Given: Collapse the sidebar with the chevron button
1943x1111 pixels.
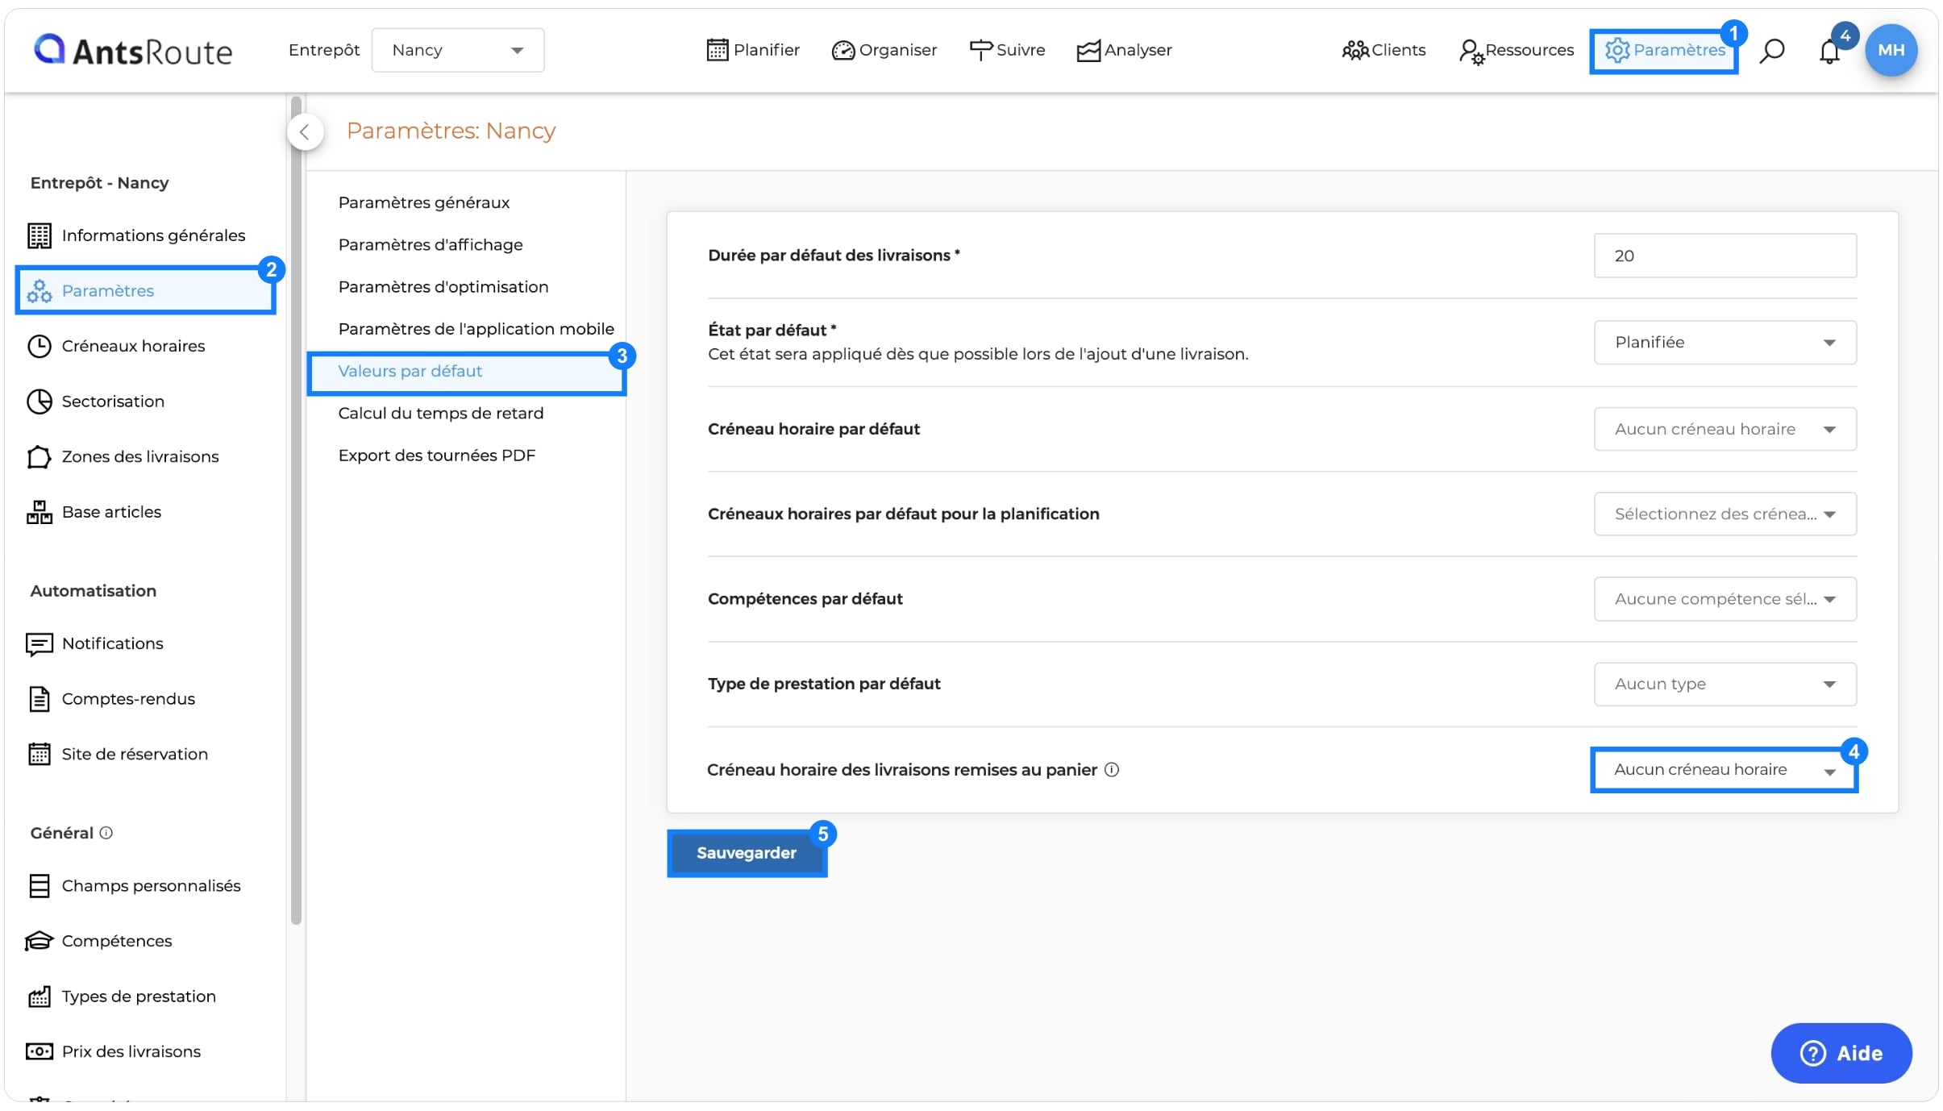Looking at the screenshot, I should [x=305, y=132].
